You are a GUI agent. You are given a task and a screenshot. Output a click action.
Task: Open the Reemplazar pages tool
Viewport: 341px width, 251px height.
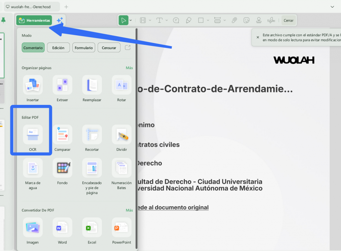[x=92, y=89]
